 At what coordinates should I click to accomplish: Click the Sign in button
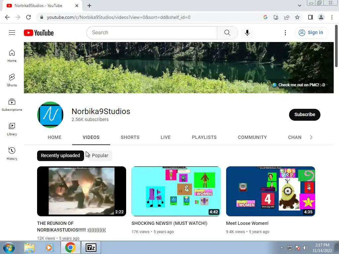pos(311,33)
